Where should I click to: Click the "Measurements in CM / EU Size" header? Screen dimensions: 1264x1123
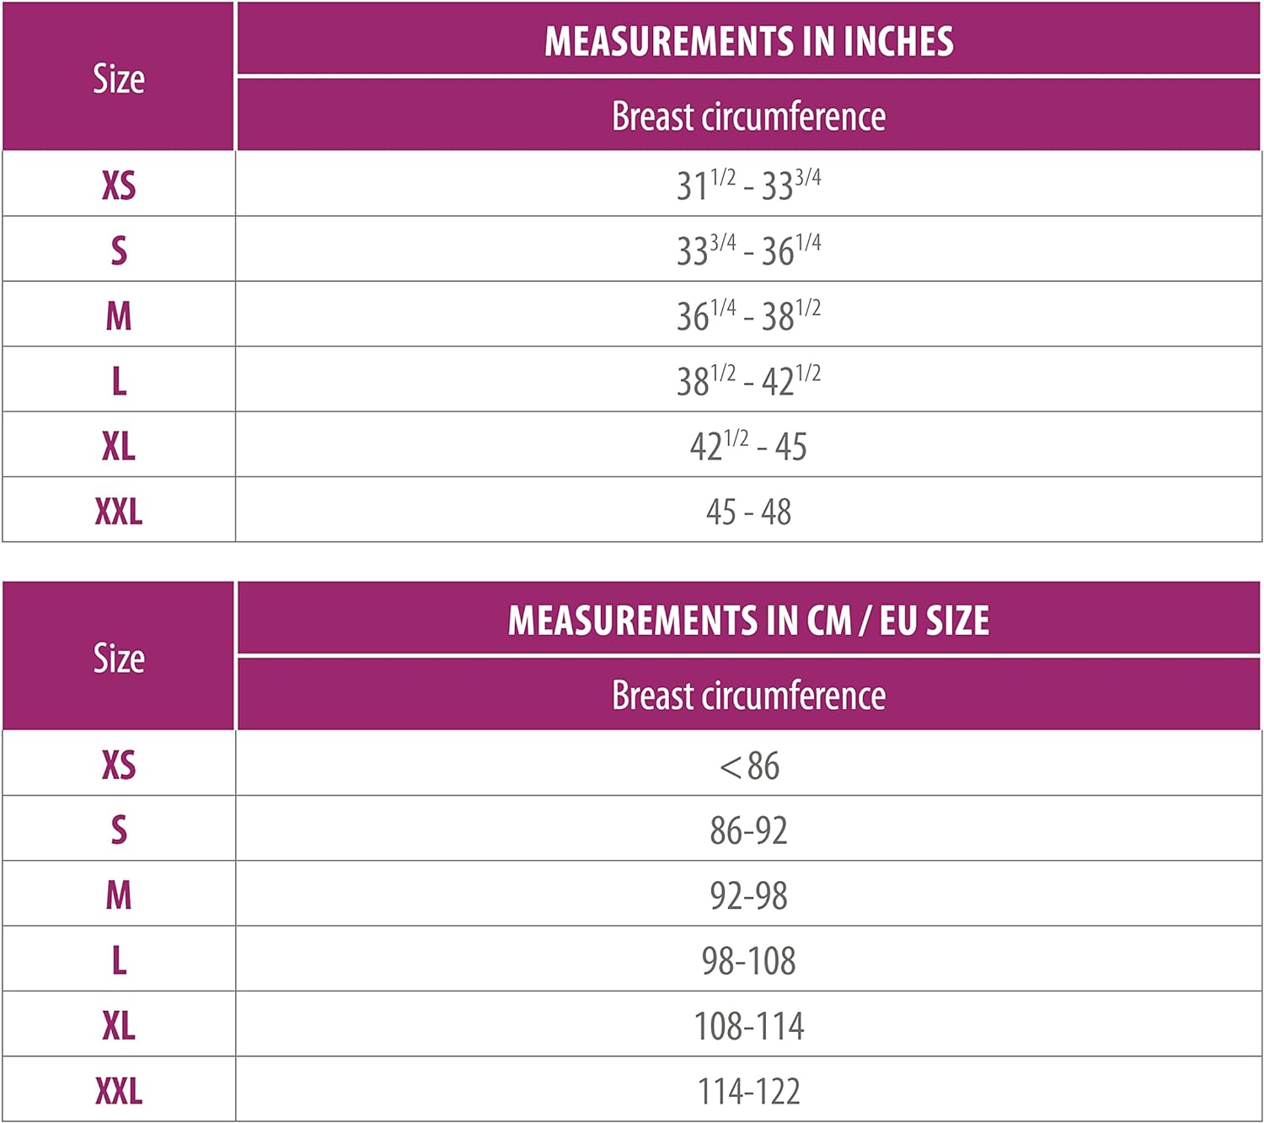[748, 620]
